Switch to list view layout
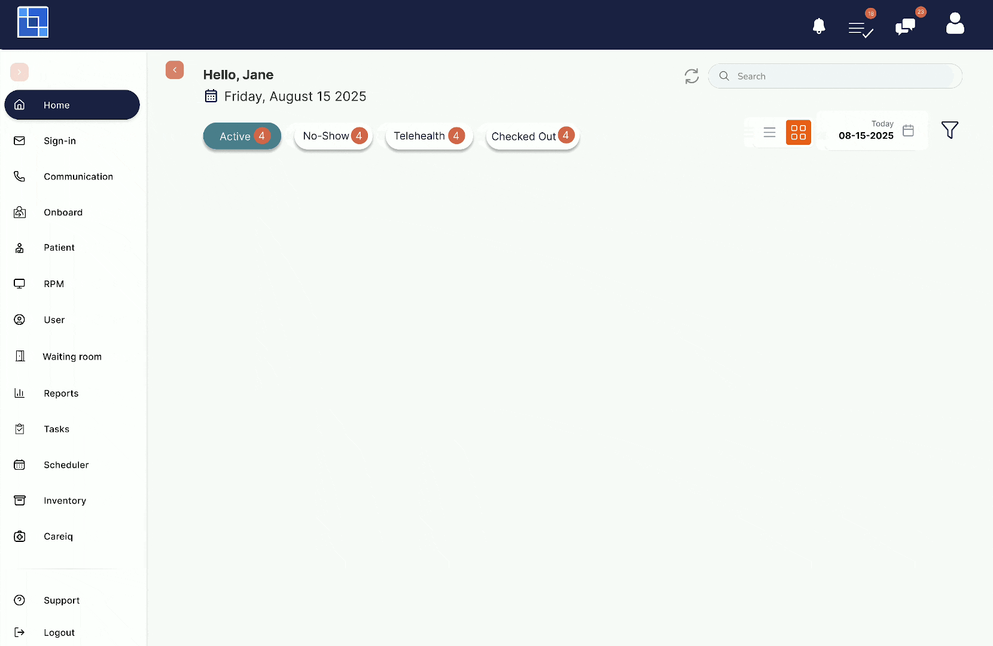This screenshot has width=993, height=646. point(769,132)
